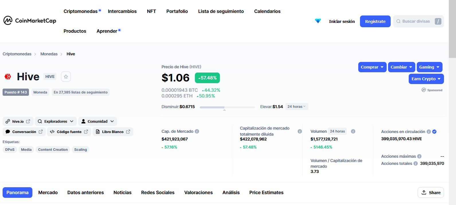Click the blue verified checkmark badge
The width and height of the screenshot is (456, 205).
point(434,132)
